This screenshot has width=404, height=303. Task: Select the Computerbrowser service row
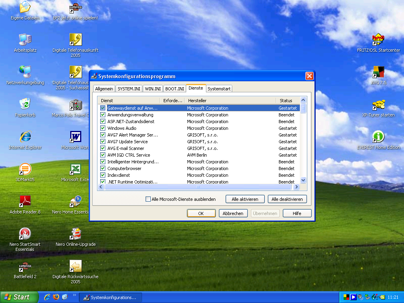(198, 168)
